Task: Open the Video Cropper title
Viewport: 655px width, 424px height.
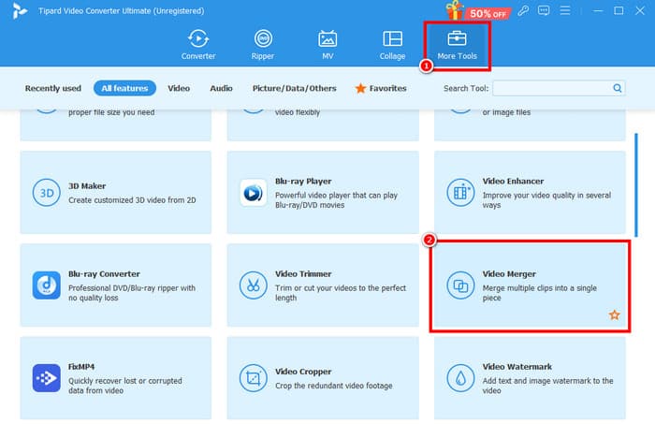Action: click(303, 372)
